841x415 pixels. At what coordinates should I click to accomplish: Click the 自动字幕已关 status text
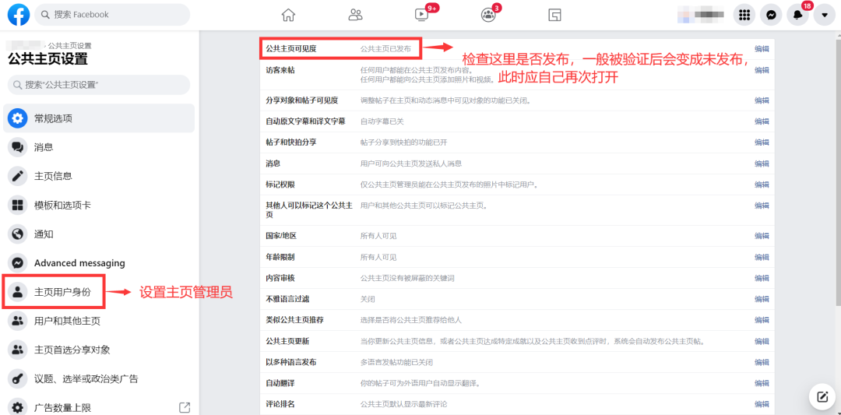382,121
